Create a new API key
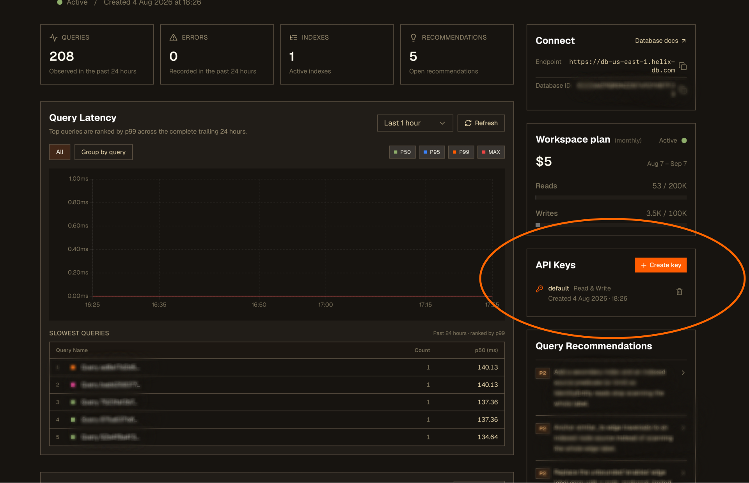 pyautogui.click(x=660, y=265)
